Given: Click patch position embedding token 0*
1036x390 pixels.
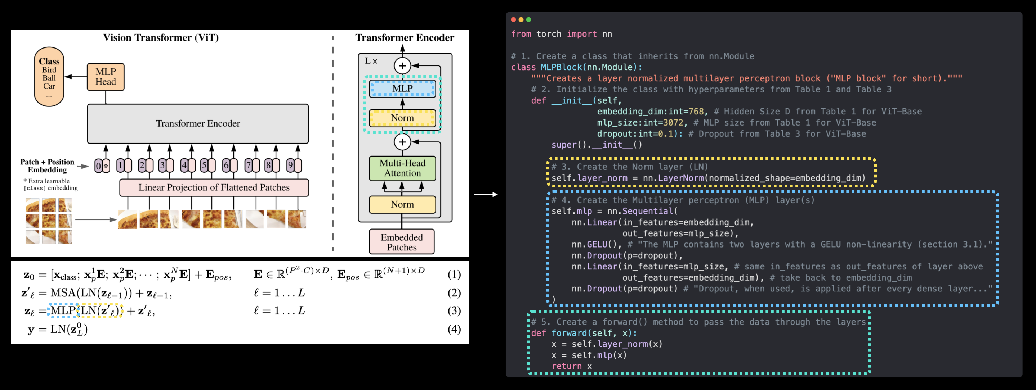Looking at the screenshot, I should [102, 165].
